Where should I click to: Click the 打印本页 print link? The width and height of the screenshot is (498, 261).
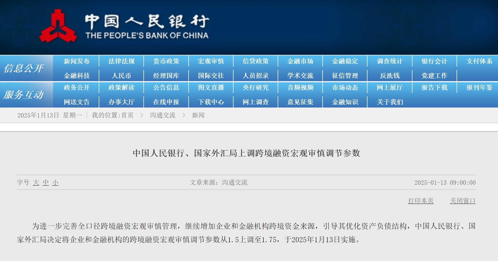[421, 201]
